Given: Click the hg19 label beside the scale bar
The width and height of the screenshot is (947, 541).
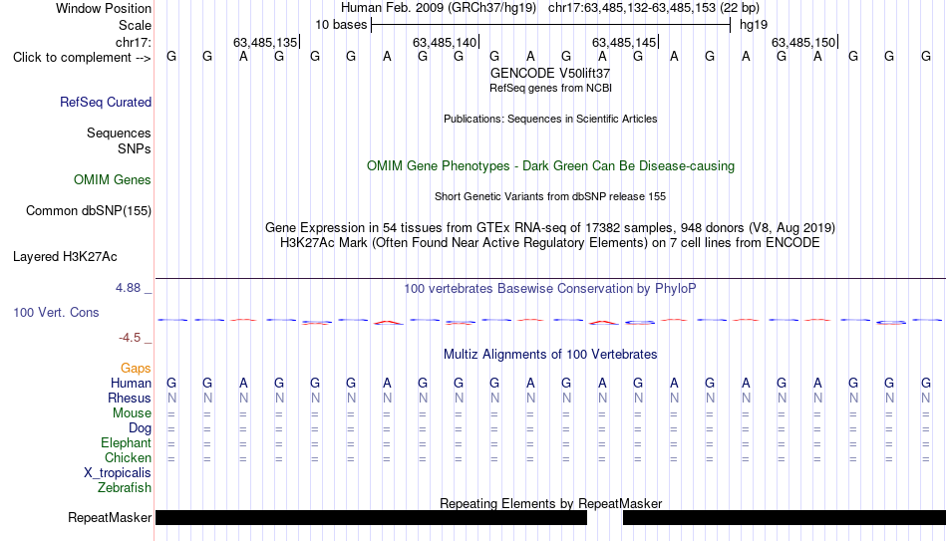Looking at the screenshot, I should pos(754,25).
